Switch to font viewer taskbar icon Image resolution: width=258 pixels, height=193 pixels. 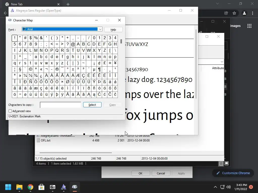pyautogui.click(x=63, y=187)
